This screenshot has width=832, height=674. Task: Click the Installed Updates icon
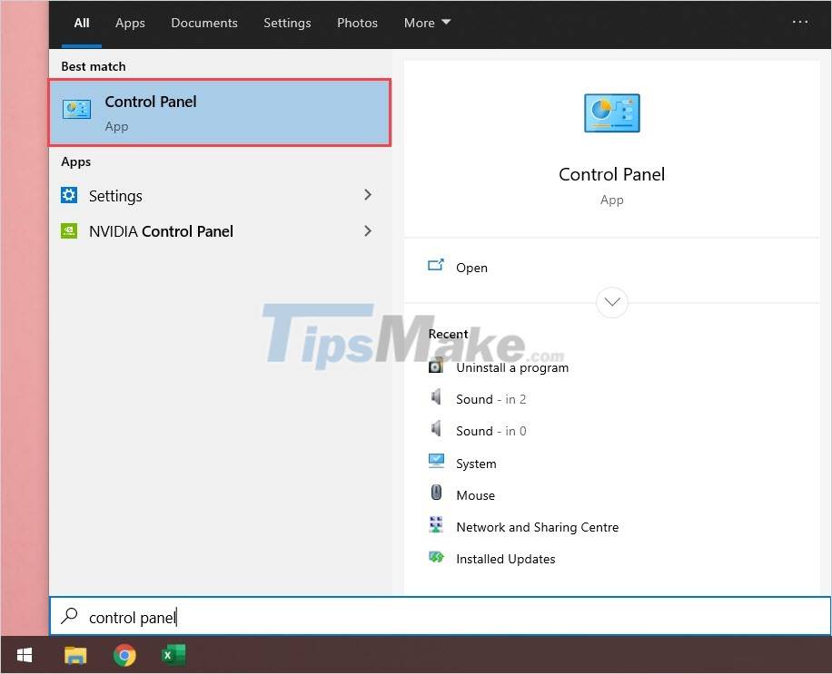pos(436,557)
